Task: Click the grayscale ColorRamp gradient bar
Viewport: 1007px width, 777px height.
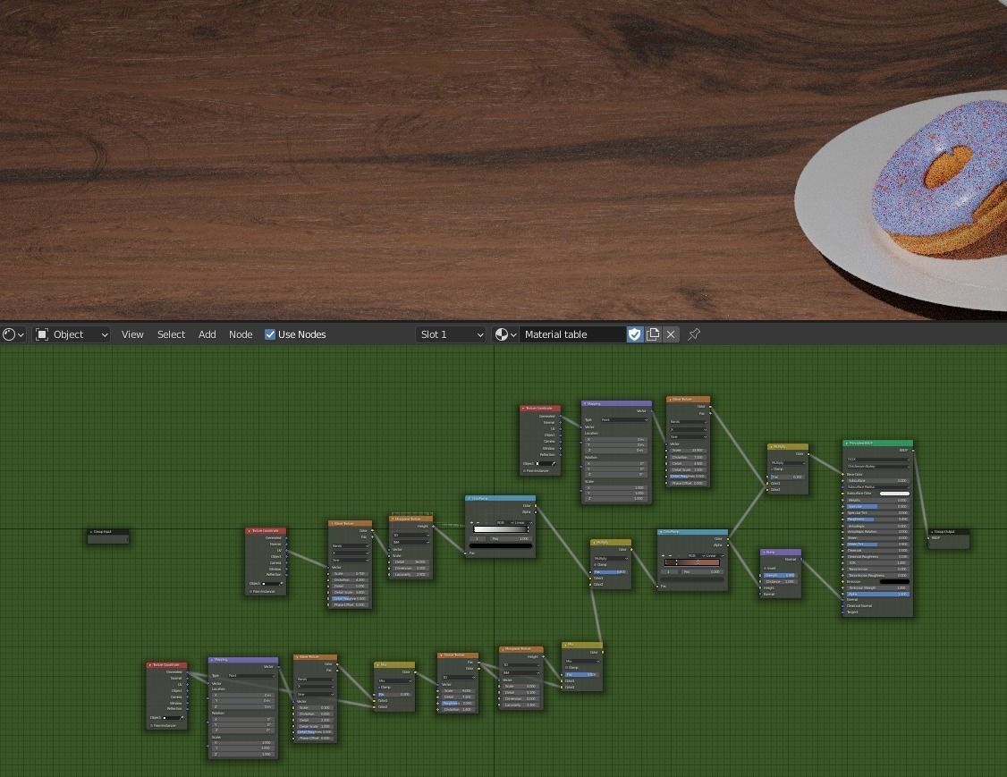Action: (500, 529)
